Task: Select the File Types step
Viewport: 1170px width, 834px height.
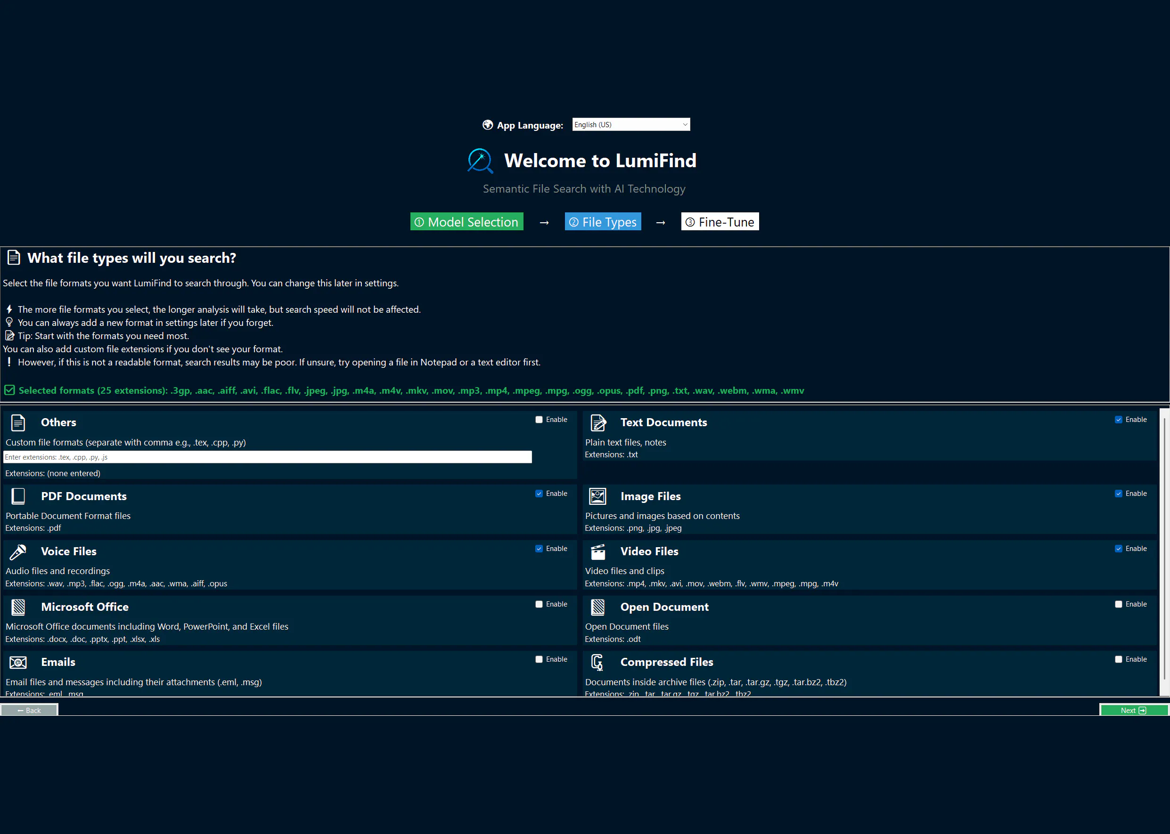Action: point(603,222)
